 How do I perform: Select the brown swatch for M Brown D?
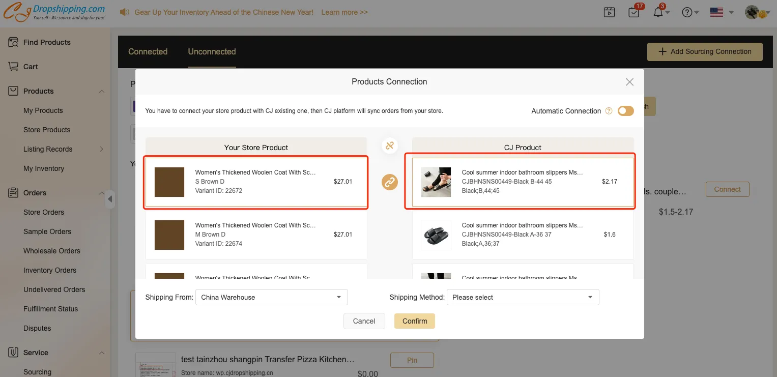point(169,235)
